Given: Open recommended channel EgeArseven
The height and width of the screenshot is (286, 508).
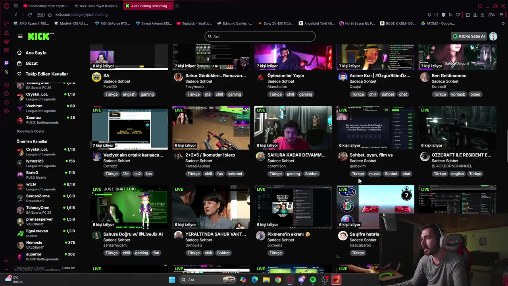Looking at the screenshot, I should [46, 233].
